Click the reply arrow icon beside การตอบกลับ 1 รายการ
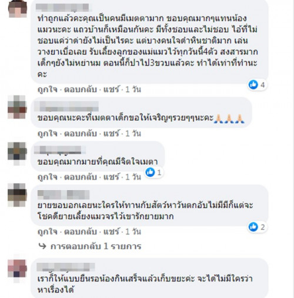294x298 pixels. tap(42, 246)
